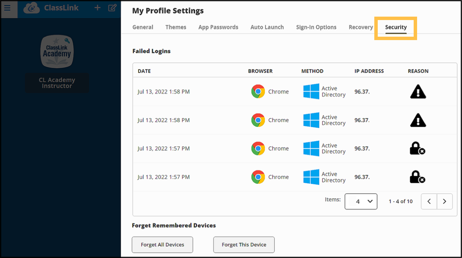Select the Recovery tab
This screenshot has width=462, height=258.
point(361,27)
